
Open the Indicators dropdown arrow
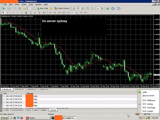109,8
